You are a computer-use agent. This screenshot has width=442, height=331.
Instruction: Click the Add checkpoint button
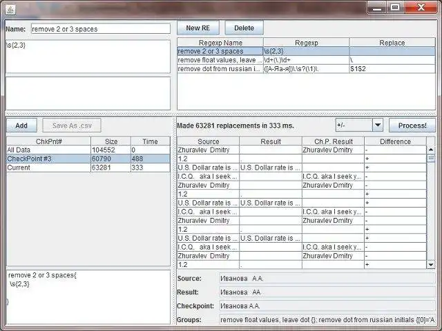coord(21,126)
